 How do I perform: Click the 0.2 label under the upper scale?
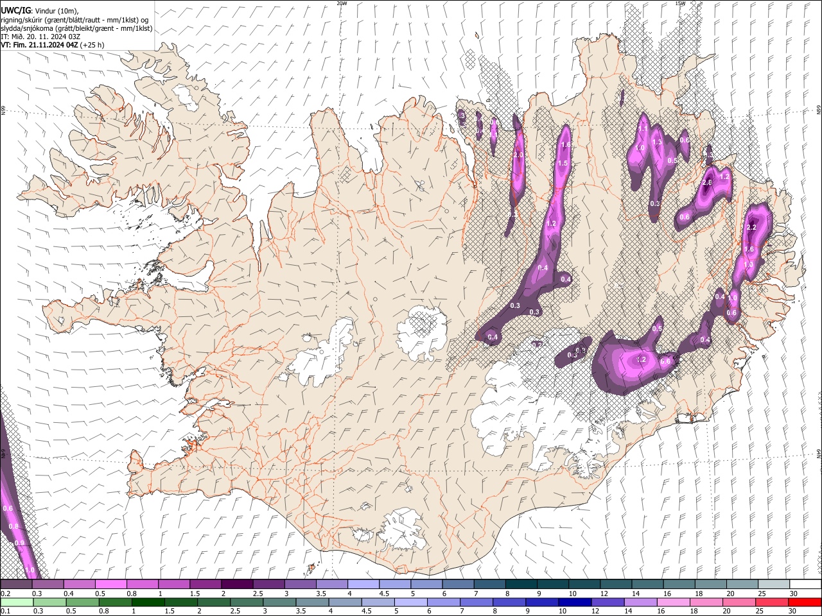(x=6, y=594)
